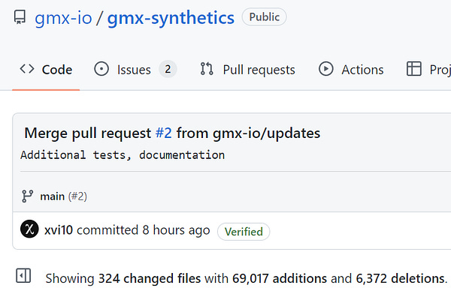The image size is (451, 303).
Task: Click the '8 hours ago' commit timestamp
Action: [x=177, y=230]
